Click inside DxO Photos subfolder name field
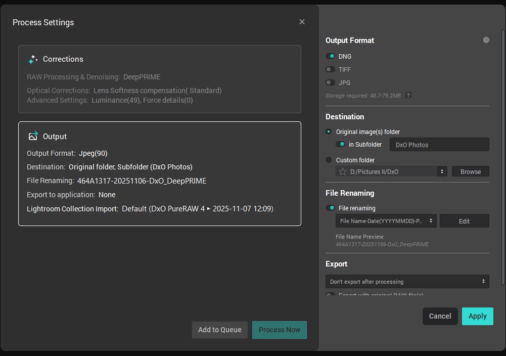Screen dimensions: 506x356 coord(439,145)
